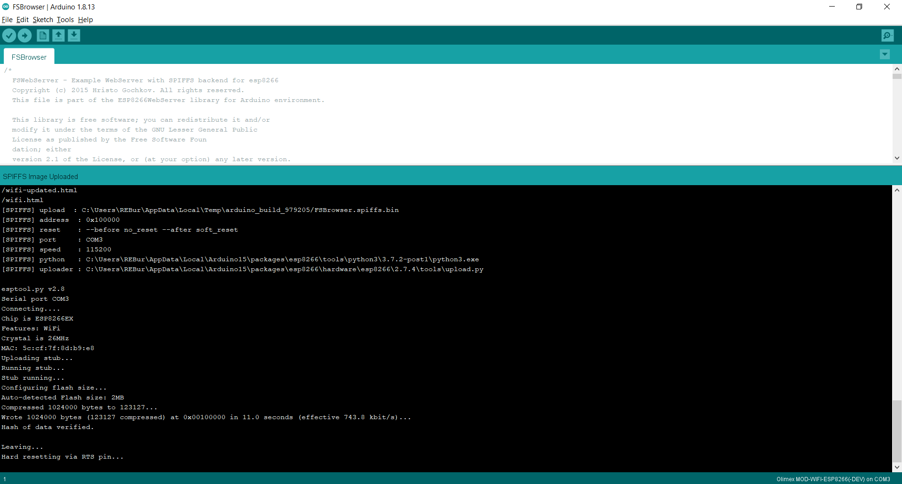This screenshot has height=484, width=902.
Task: Click the Open sketch up-arrow icon
Action: click(58, 36)
